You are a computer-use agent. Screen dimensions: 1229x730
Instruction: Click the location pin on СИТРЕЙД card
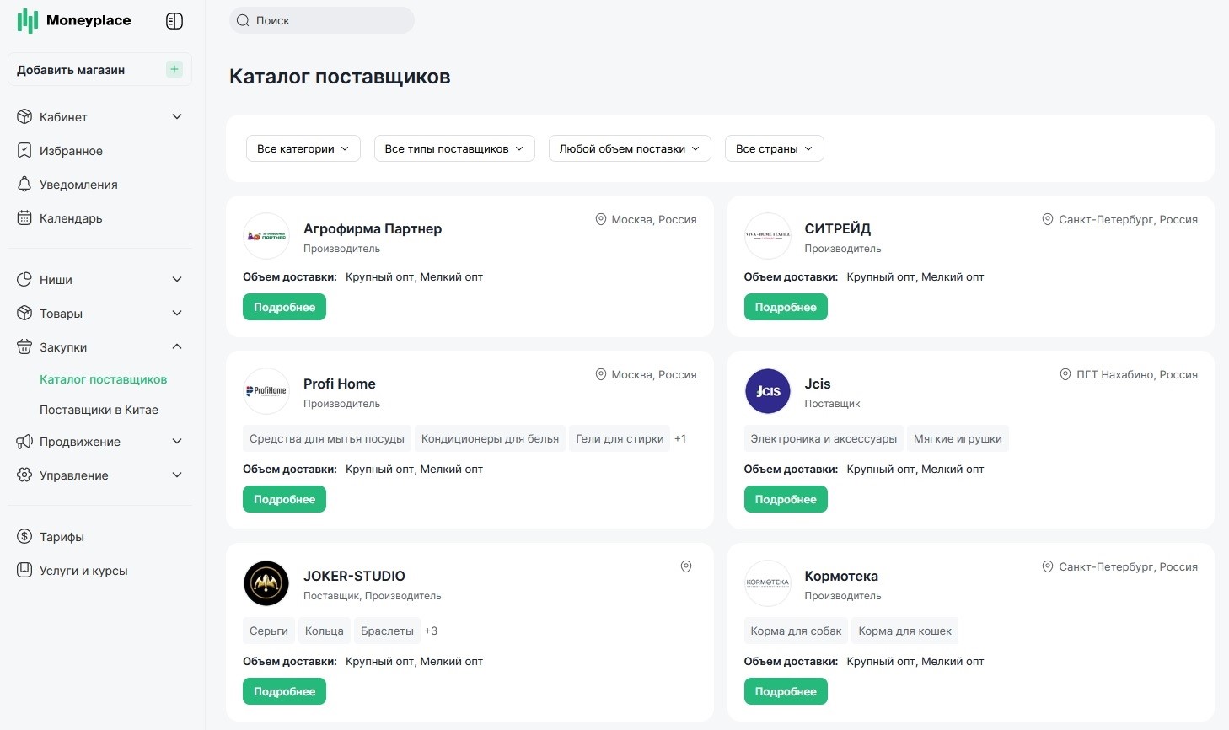1048,219
